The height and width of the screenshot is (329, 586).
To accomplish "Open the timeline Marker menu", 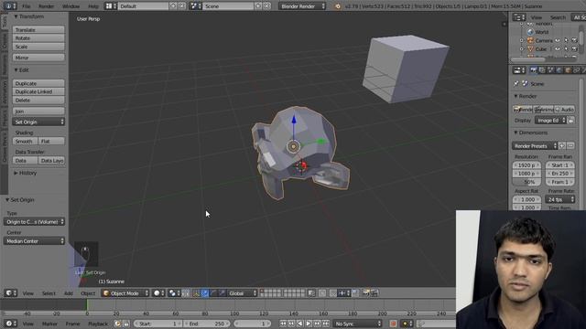I will pos(49,324).
